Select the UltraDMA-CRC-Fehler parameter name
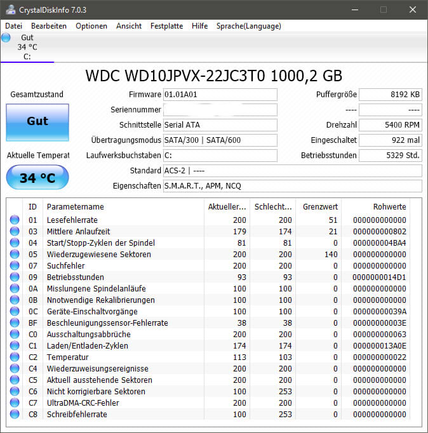Screen dimensions: 428x433 click(x=83, y=403)
